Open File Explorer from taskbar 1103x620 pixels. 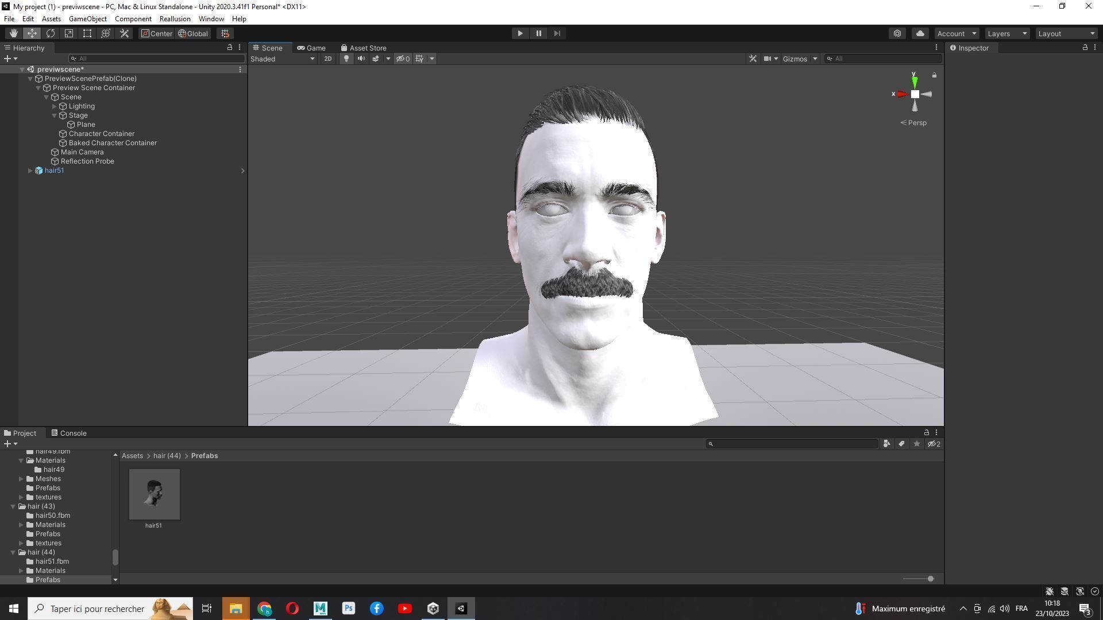click(236, 609)
